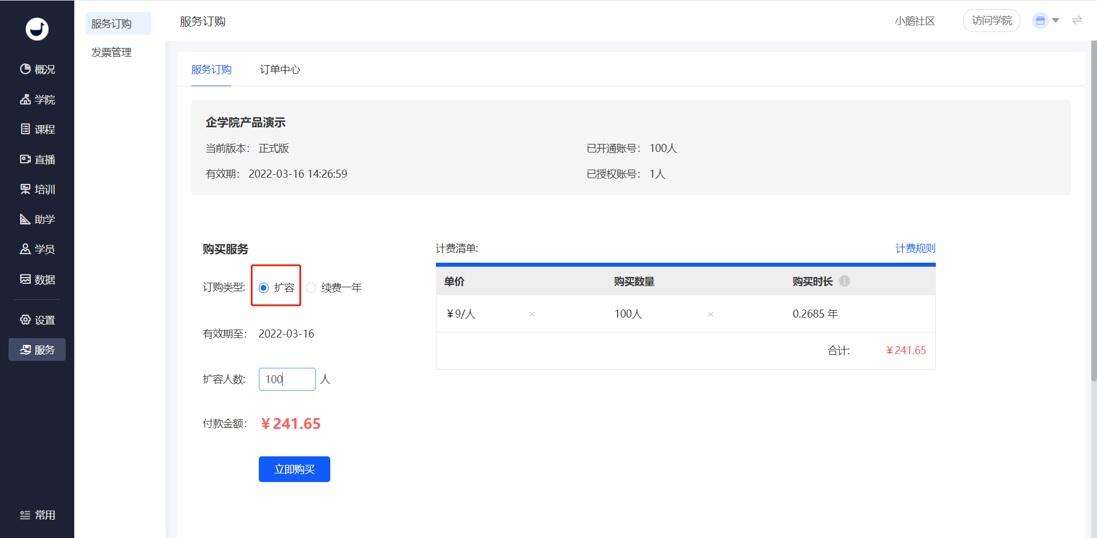Image resolution: width=1097 pixels, height=538 pixels.
Task: Open 助学 section in sidebar
Action: tap(37, 219)
